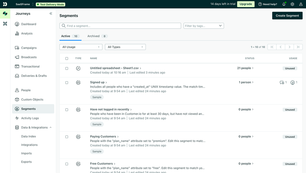The width and height of the screenshot is (306, 173).
Task: Open Data Index in sidebar
Action: (28, 136)
